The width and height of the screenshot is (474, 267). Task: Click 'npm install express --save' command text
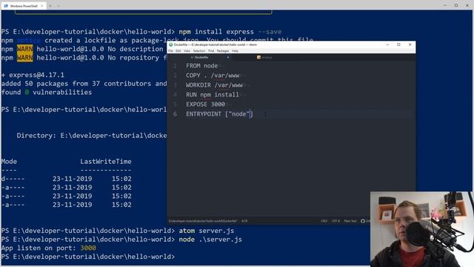click(230, 32)
